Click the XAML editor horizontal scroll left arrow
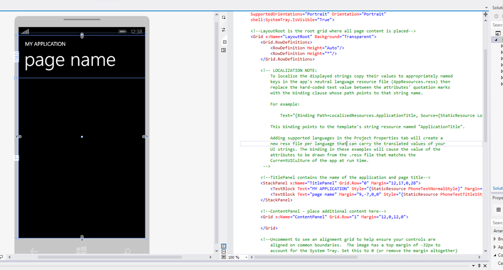 pos(251,257)
